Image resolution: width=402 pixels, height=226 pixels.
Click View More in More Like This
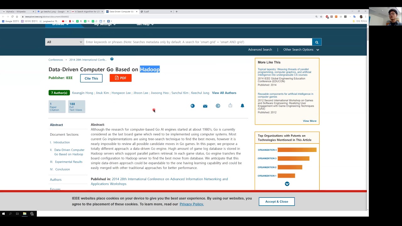310,121
